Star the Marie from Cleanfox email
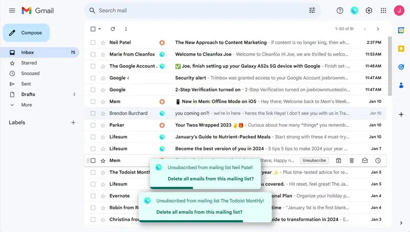Image resolution: width=410 pixels, height=232 pixels. coord(103,55)
